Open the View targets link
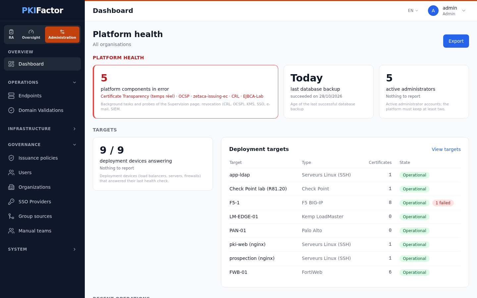Image resolution: width=477 pixels, height=298 pixels. [446, 149]
